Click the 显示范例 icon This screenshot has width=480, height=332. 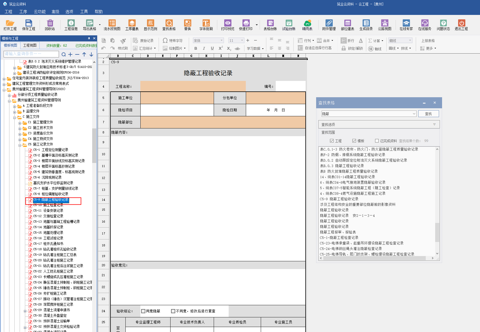[150, 25]
